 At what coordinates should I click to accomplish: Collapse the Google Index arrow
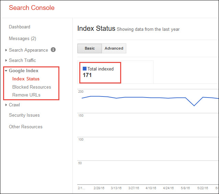tap(6, 71)
